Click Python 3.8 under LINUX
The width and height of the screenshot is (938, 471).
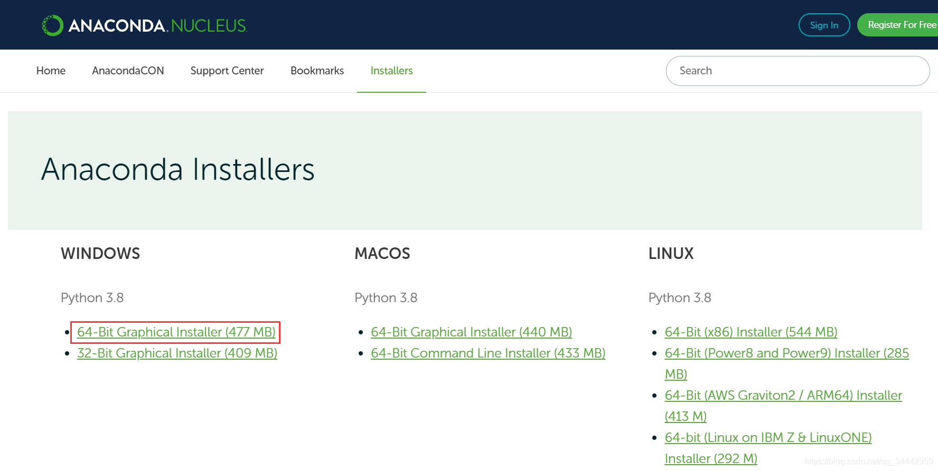coord(680,298)
